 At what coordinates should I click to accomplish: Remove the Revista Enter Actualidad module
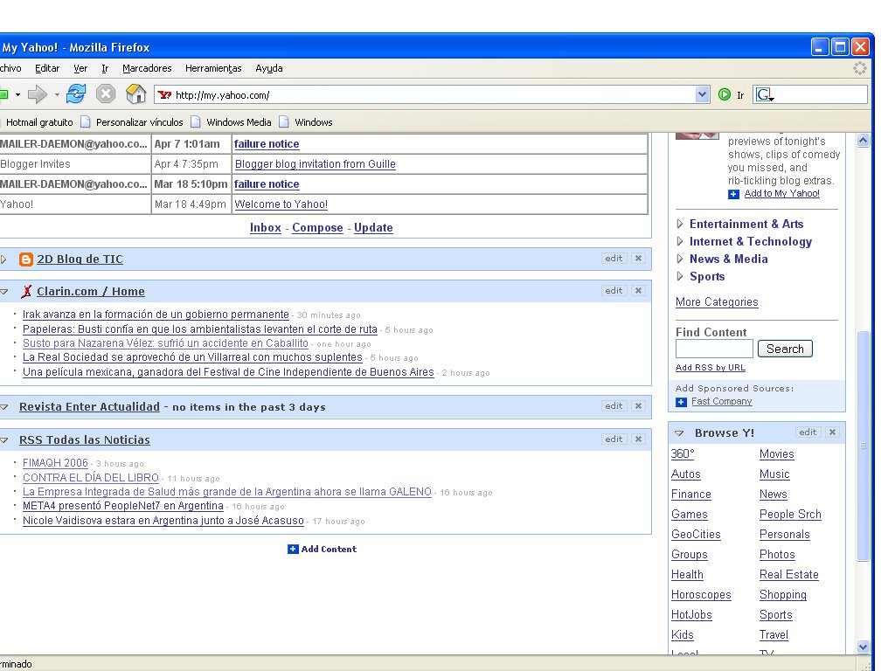click(638, 406)
